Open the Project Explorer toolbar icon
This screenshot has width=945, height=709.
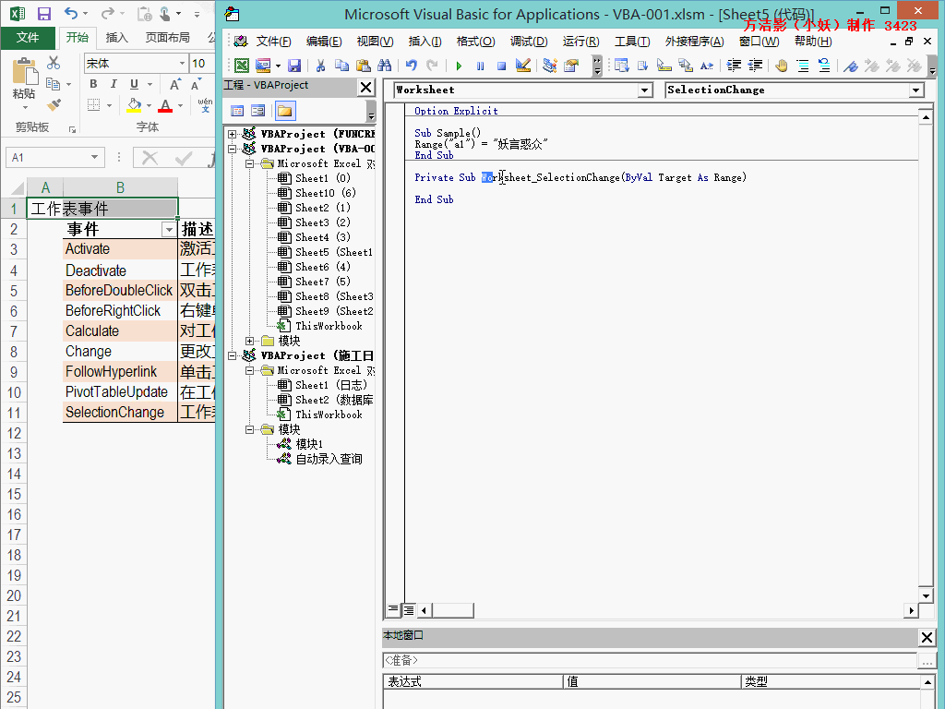[x=550, y=66]
